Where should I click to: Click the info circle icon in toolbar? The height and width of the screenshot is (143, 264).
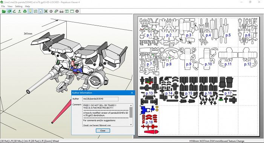tap(77, 11)
